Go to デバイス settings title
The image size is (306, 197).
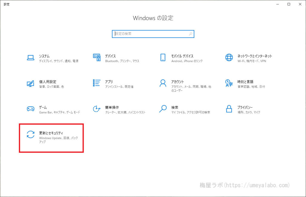111,56
